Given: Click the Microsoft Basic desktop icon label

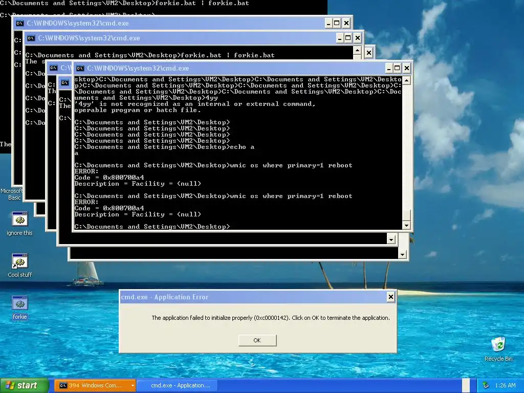Looking at the screenshot, I should coord(11,194).
